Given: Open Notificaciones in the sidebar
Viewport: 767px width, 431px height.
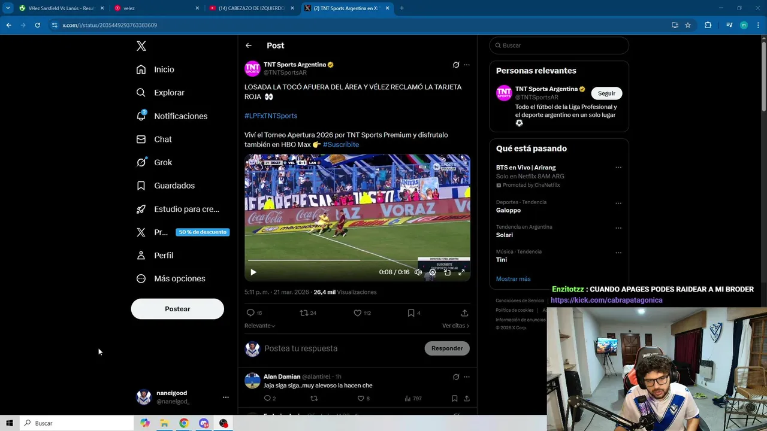Looking at the screenshot, I should (171, 116).
